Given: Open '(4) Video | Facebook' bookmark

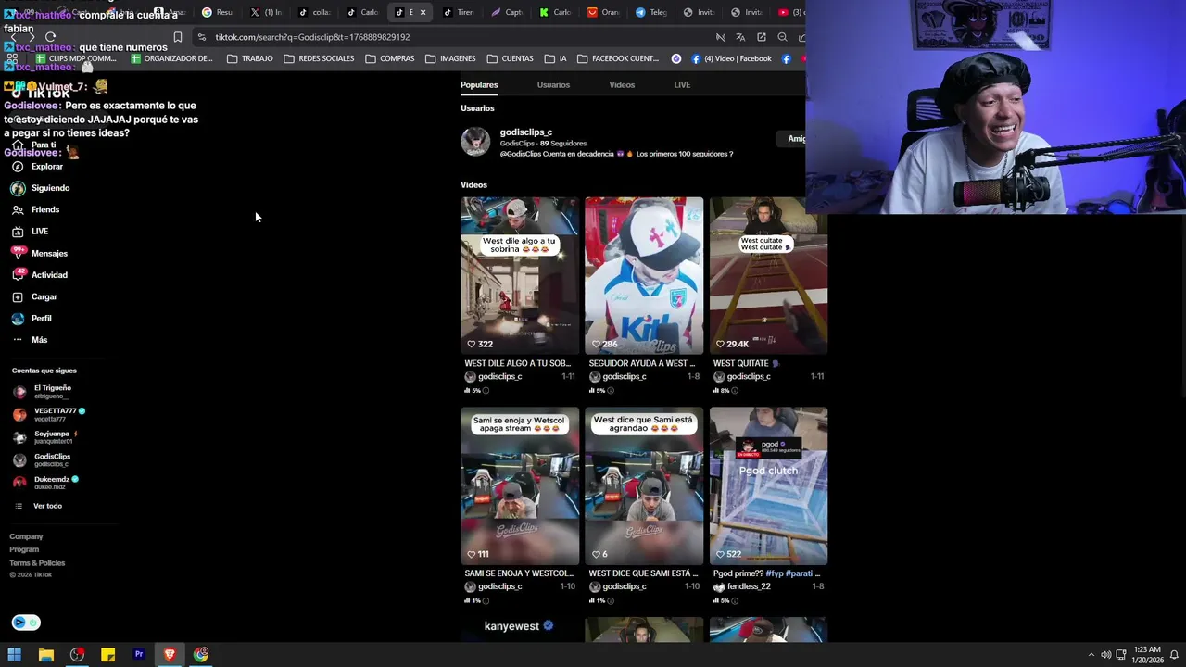Looking at the screenshot, I should point(731,58).
